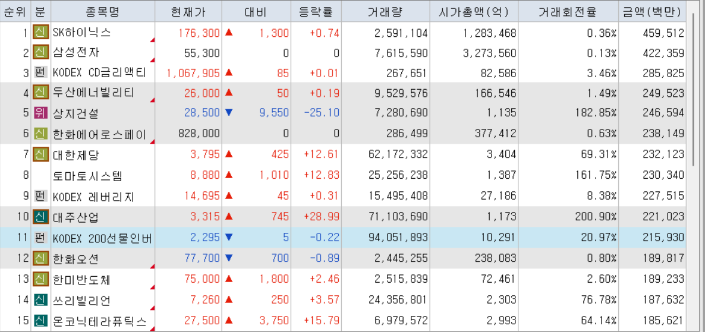The width and height of the screenshot is (705, 332).
Task: Click the red up arrow in 쓰리빌리언 row
Action: [x=229, y=300]
